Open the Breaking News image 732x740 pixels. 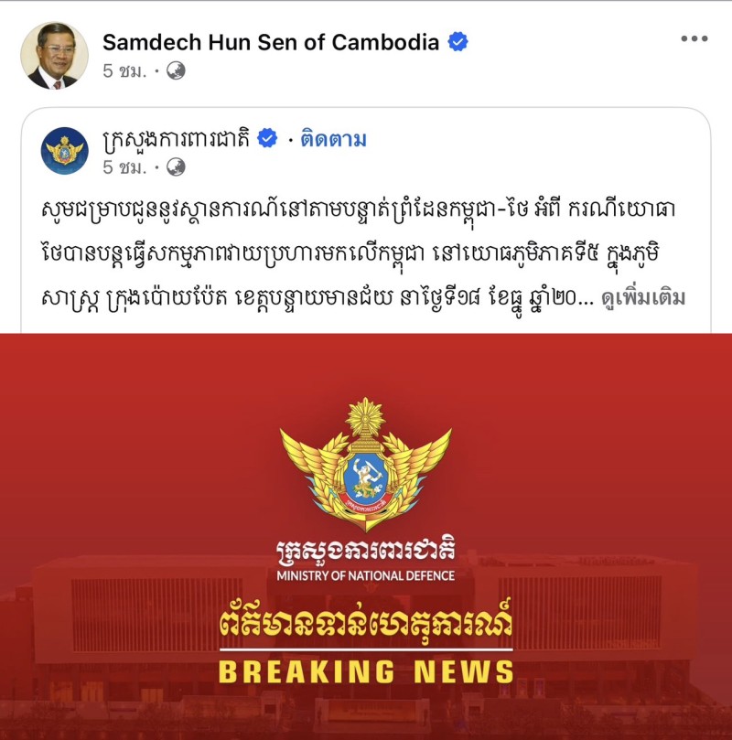tap(366, 537)
